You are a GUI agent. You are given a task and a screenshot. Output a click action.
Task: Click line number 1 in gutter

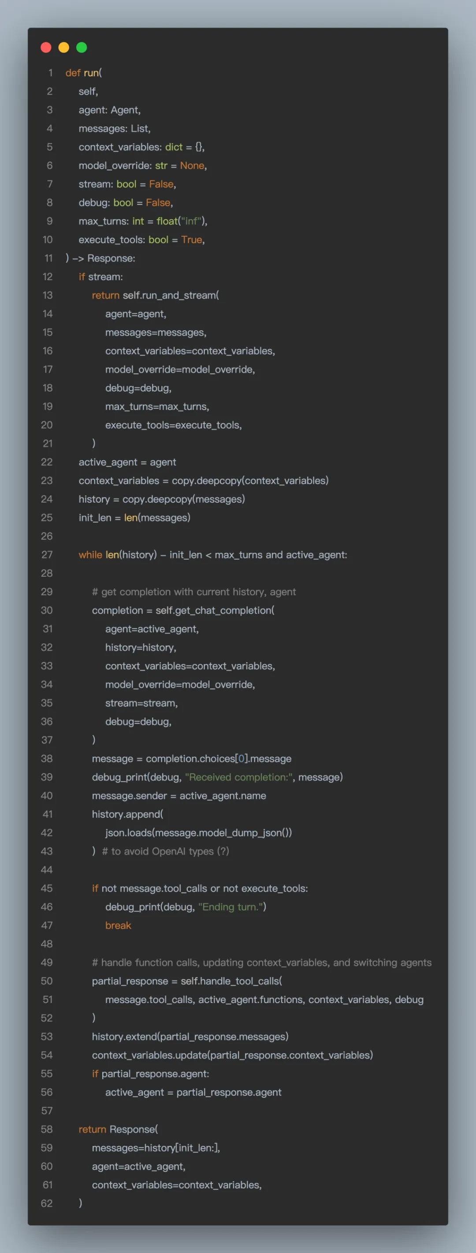click(x=50, y=73)
